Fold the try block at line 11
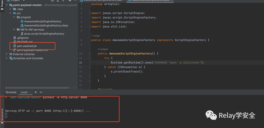The image size is (264, 128). [90, 58]
